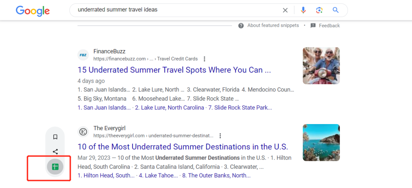
Task: Clear the search query with X icon
Action: pos(285,10)
